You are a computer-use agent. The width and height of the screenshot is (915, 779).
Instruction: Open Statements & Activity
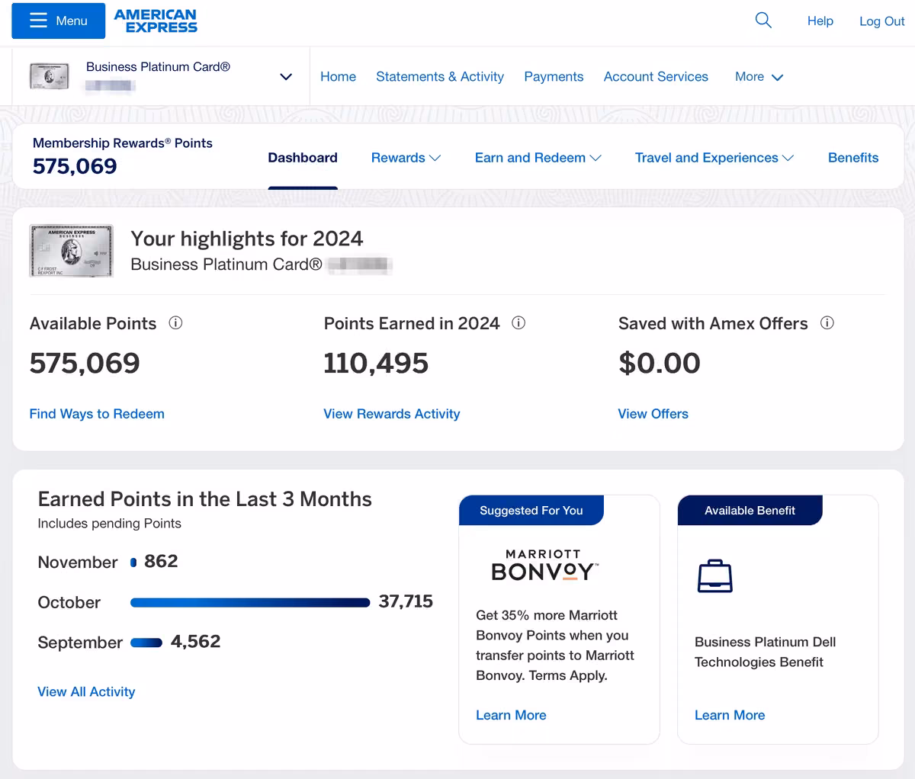440,77
